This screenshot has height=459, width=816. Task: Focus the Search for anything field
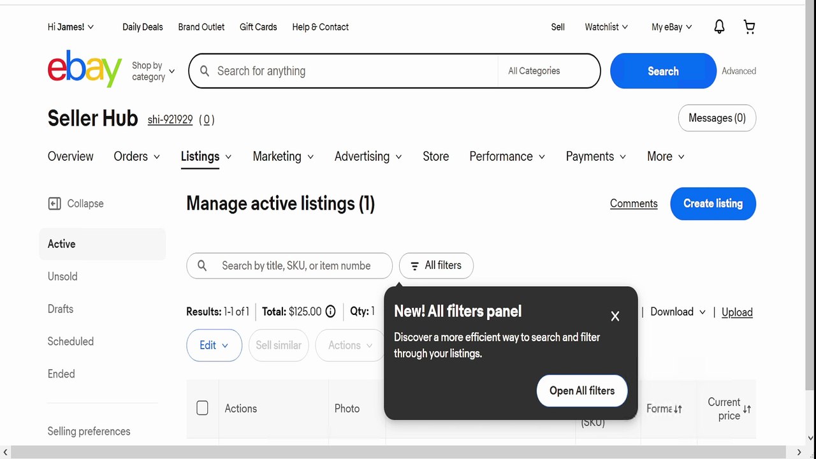coord(343,71)
